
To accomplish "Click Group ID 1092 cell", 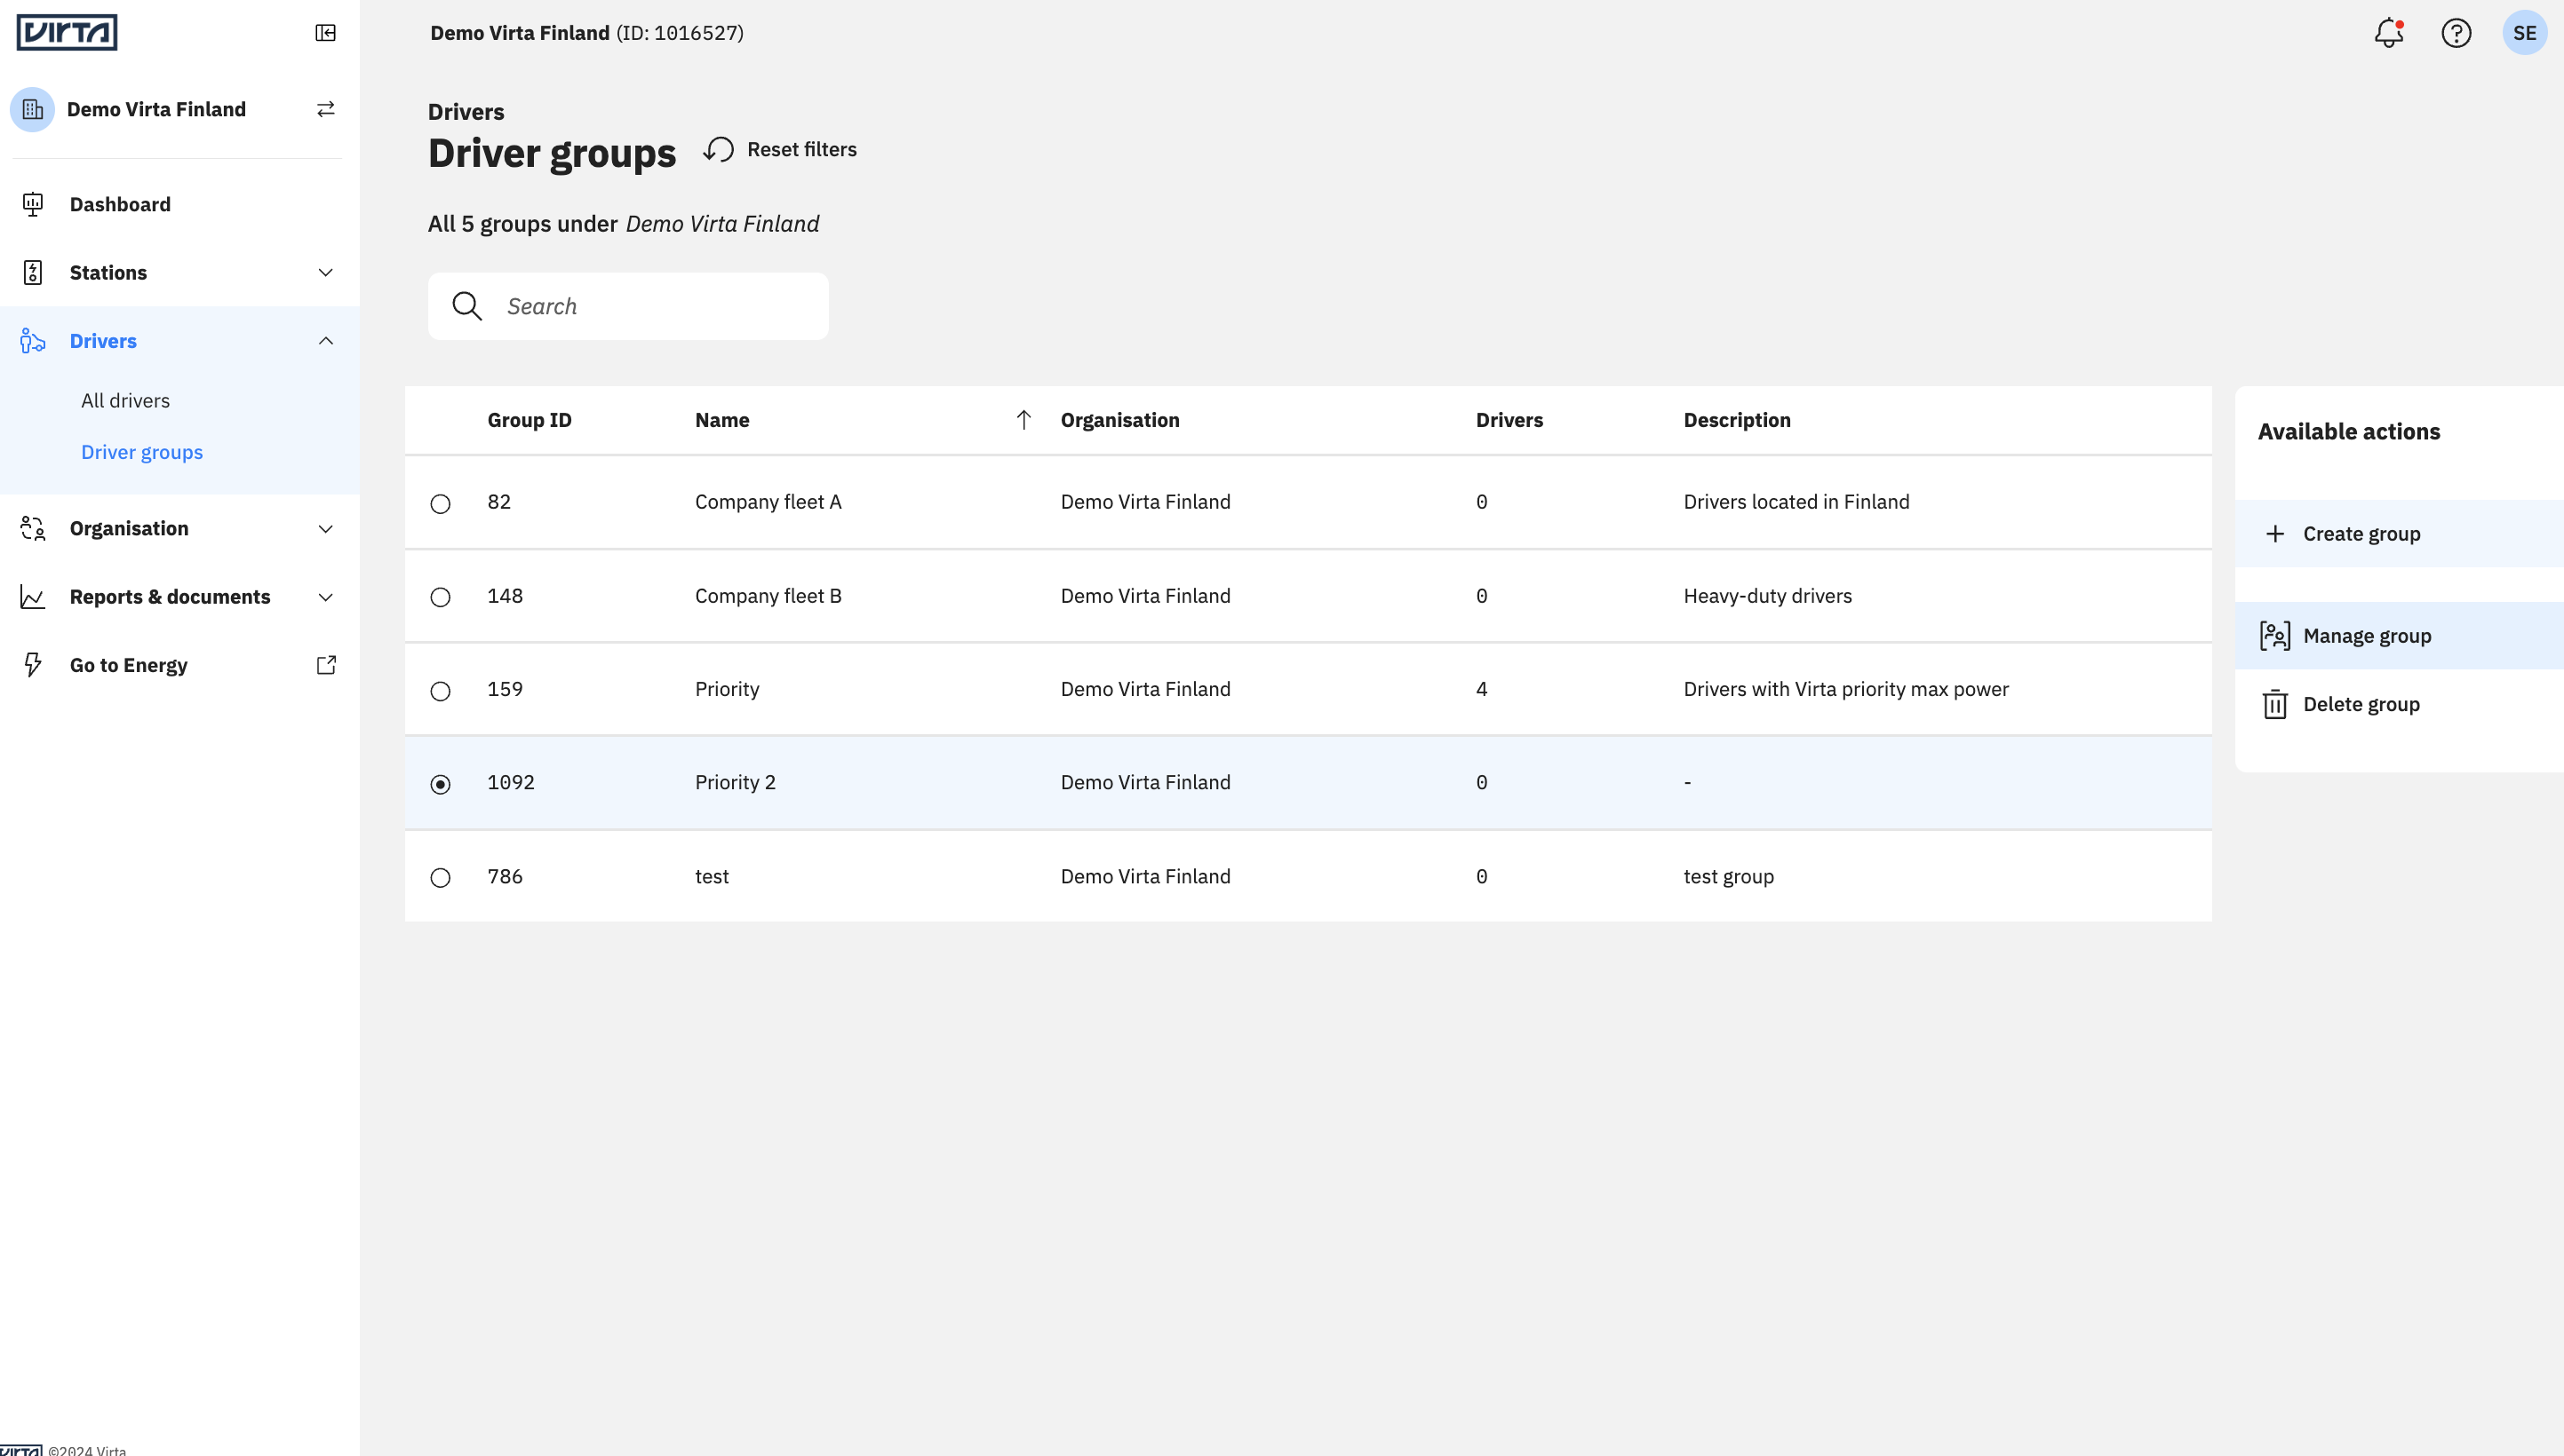I will (x=511, y=783).
